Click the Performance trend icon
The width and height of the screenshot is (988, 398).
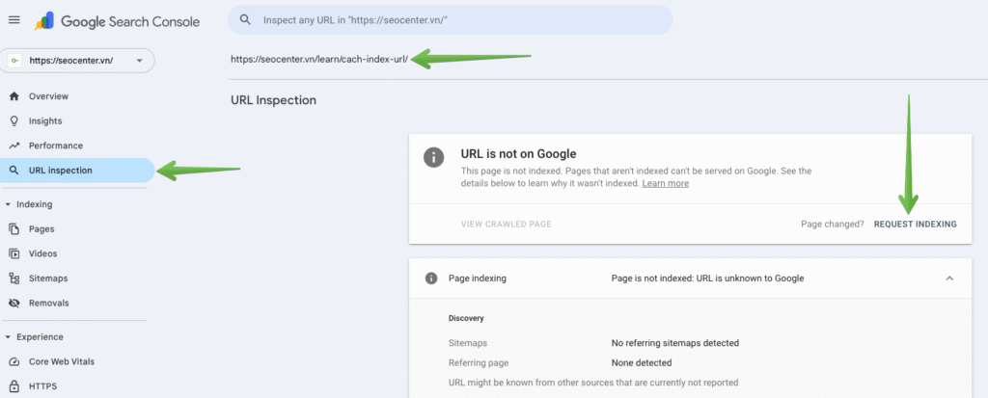[x=14, y=146]
